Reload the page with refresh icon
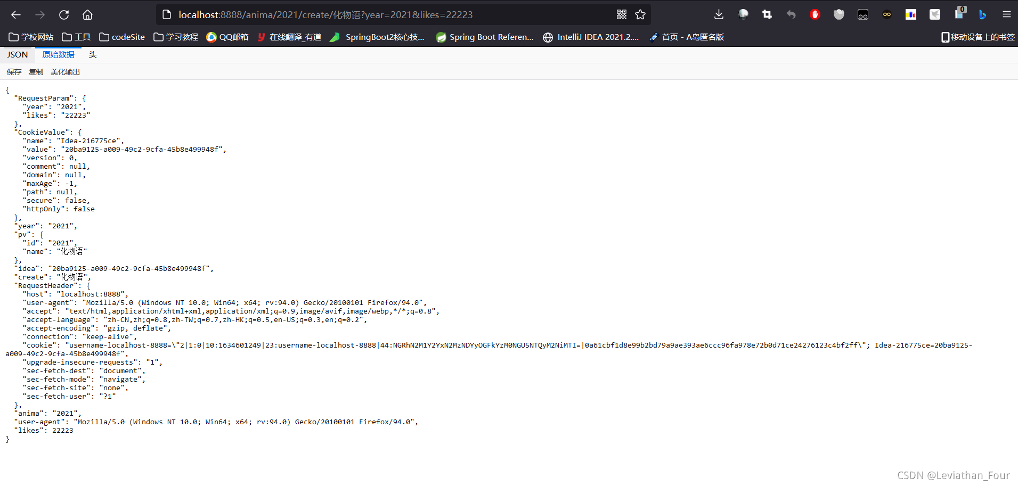The image size is (1018, 486). coord(64,15)
